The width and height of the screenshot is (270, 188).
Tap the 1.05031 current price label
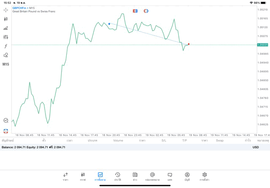click(262, 45)
